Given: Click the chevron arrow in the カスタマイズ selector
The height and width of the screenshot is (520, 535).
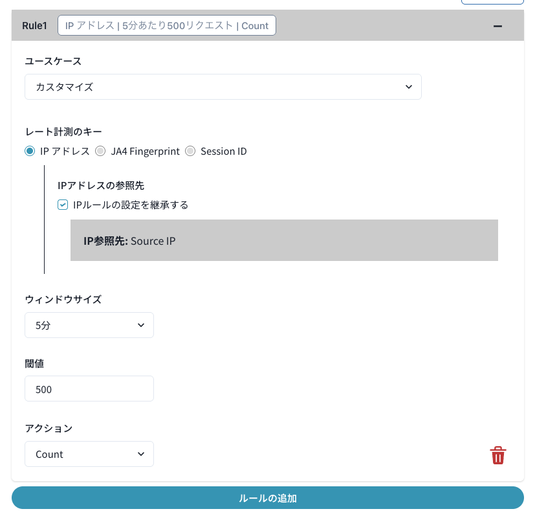Looking at the screenshot, I should coord(408,87).
